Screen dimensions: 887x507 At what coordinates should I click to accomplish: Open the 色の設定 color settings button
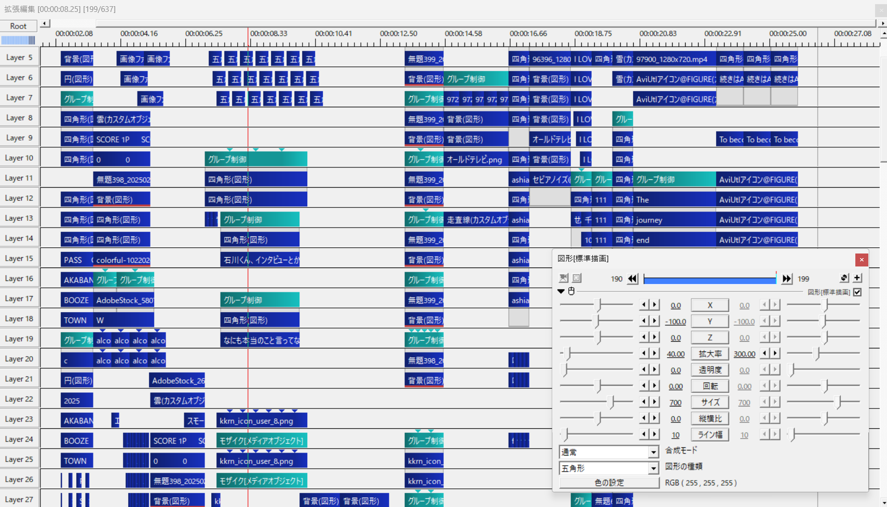[609, 483]
